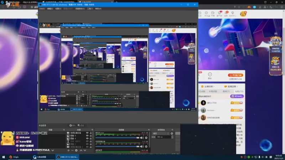This screenshot has width=285, height=160.
Task: Open the Windows Start button
Action: (x=4, y=157)
